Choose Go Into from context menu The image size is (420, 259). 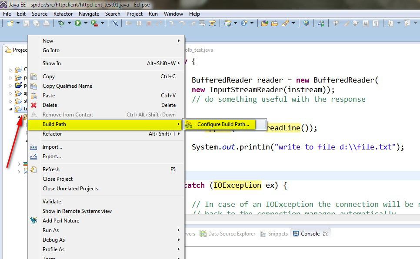106,50
